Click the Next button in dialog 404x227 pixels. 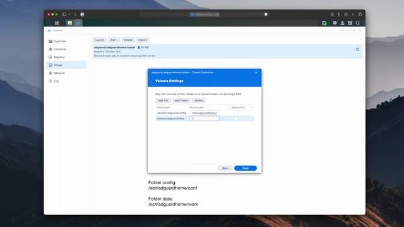[x=246, y=168]
